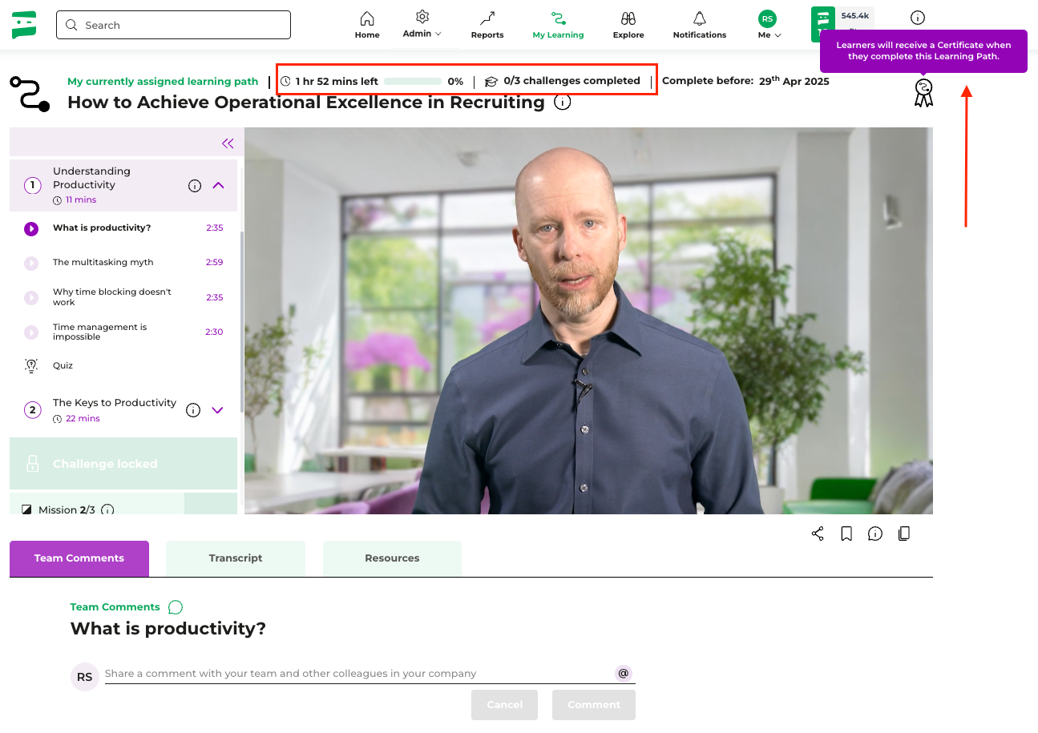Open the Reports page
Screen dimensions: 1038x733
pos(487,25)
